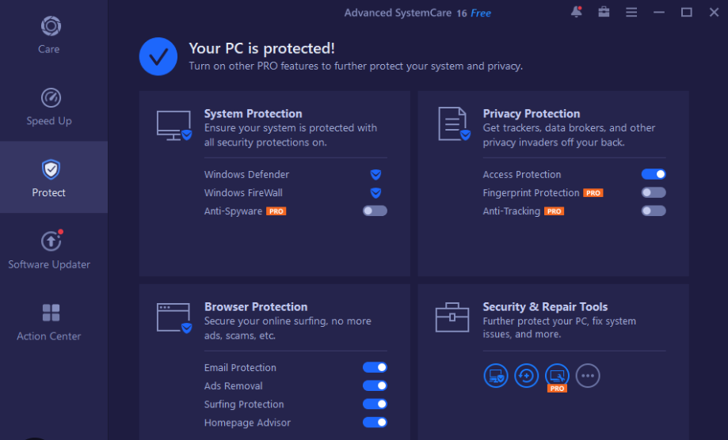Open Software Updater from the sidebar
Screen dimensions: 728x440
click(50, 250)
